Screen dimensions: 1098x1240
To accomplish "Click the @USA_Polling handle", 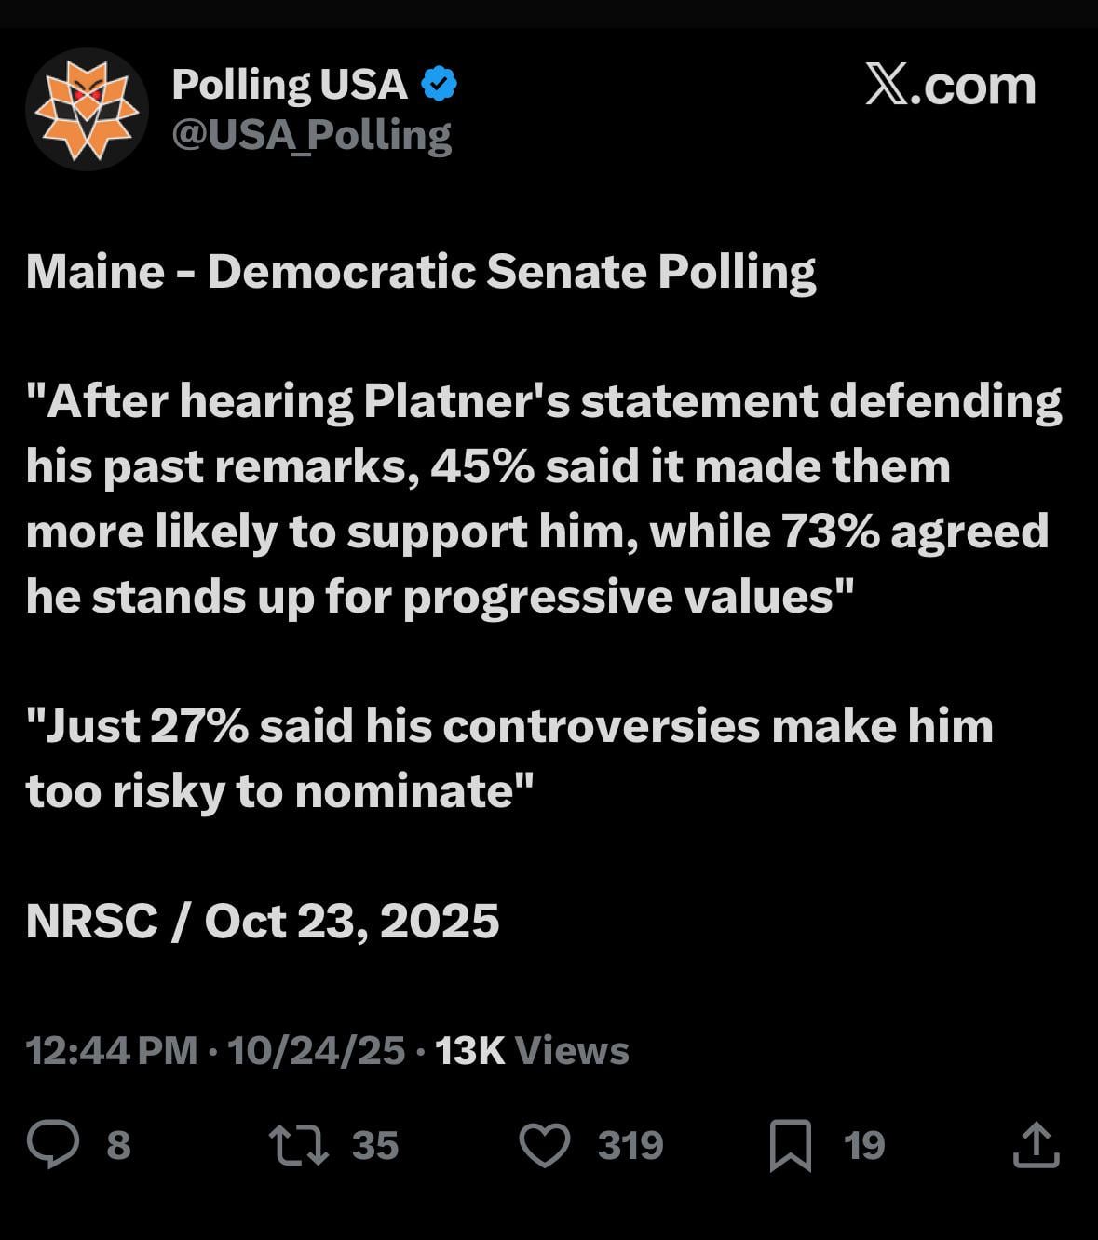I will (x=312, y=135).
